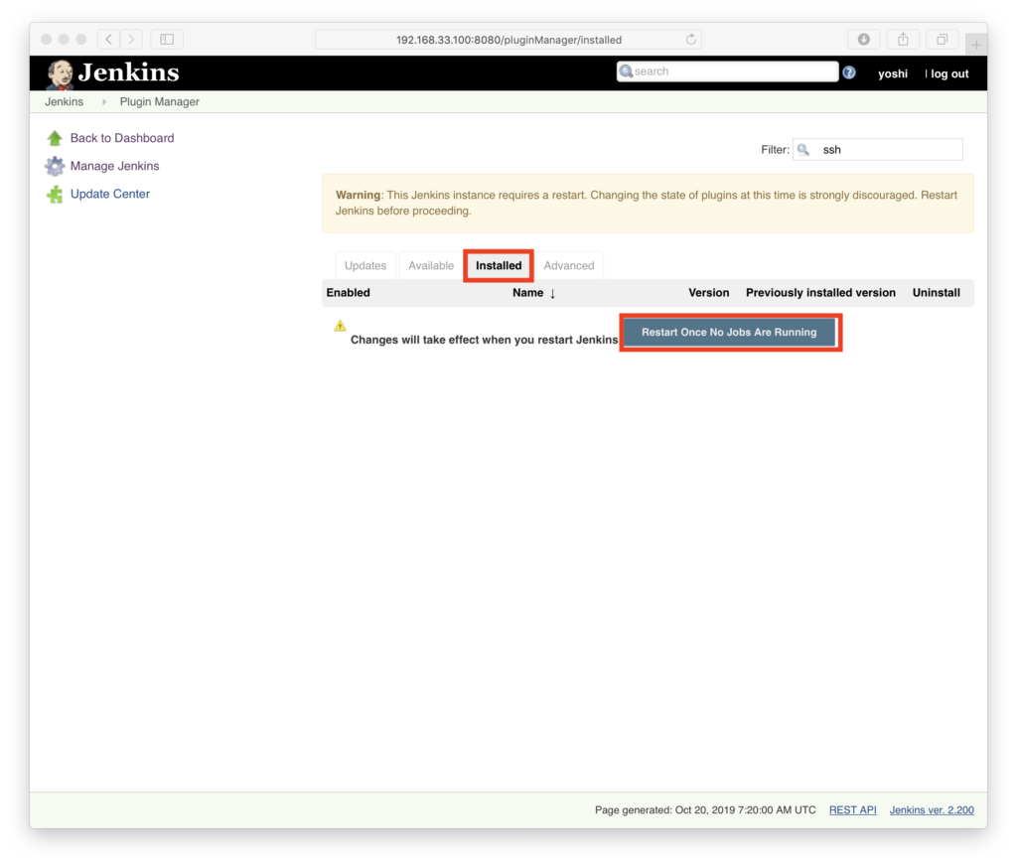Click the Jenkins butler logo icon

60,73
